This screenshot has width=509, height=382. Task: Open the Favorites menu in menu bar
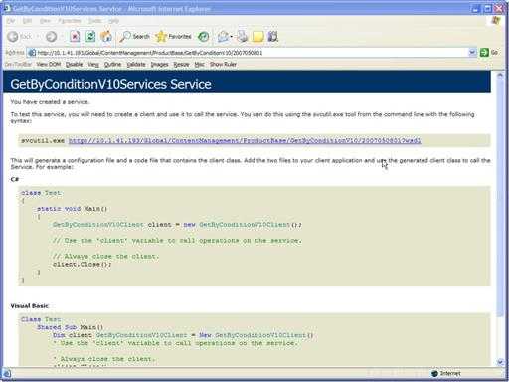[x=70, y=21]
